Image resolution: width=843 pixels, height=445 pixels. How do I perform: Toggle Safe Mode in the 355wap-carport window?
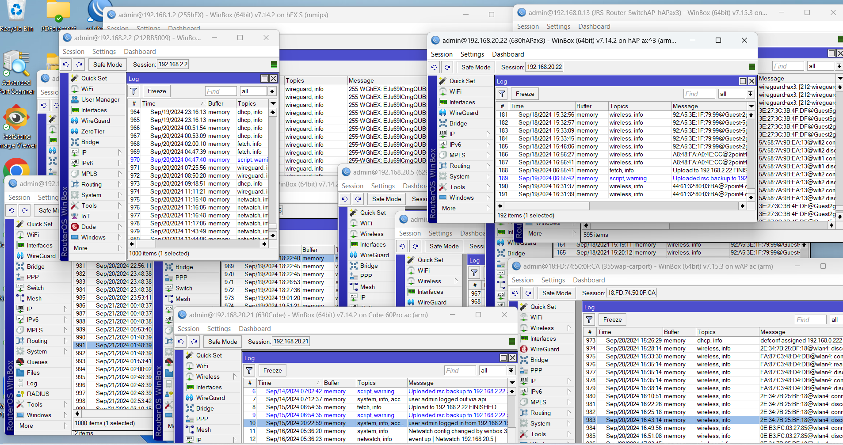pos(557,293)
